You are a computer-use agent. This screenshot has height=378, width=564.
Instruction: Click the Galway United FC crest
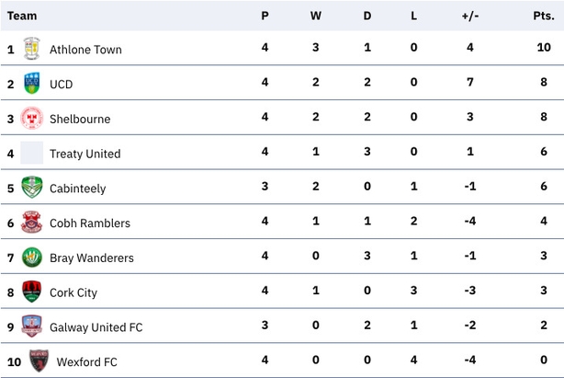pyautogui.click(x=31, y=326)
